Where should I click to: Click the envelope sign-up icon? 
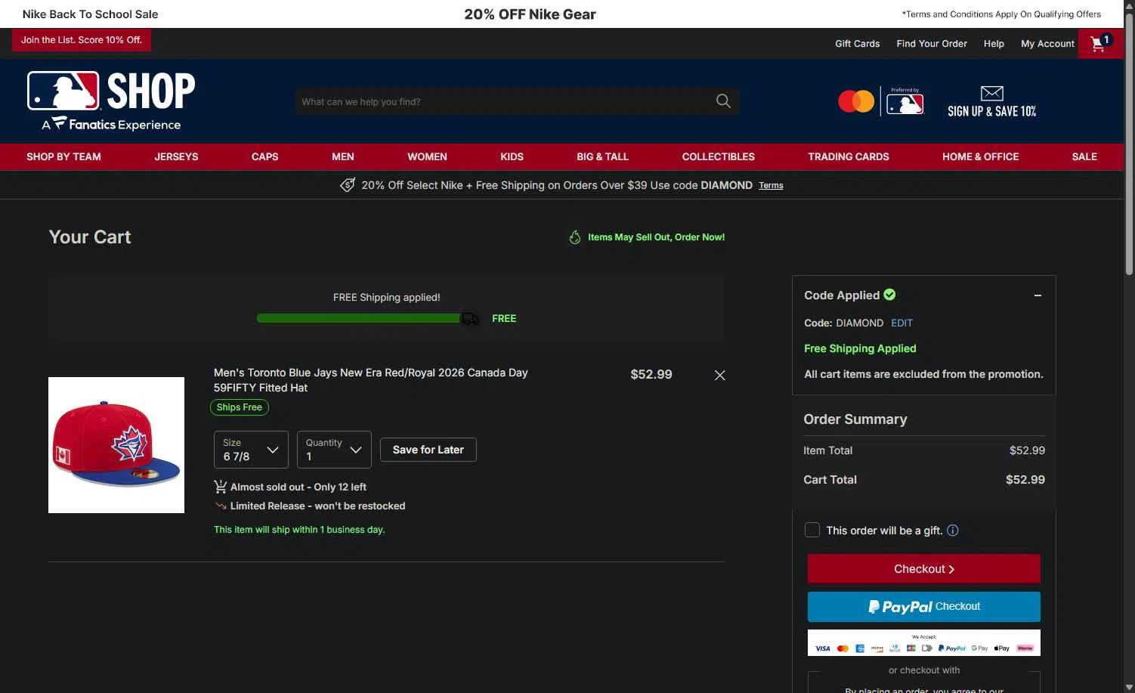click(x=991, y=93)
